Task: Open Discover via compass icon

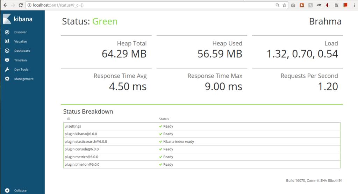Action: 7,32
